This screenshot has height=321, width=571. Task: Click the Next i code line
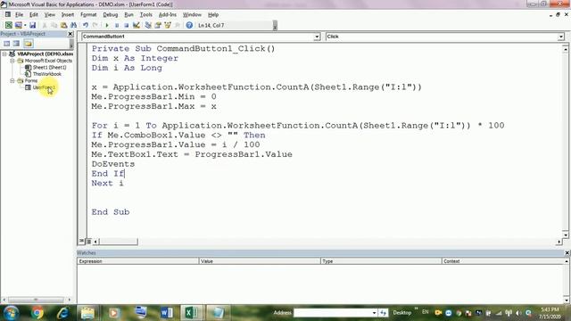tap(107, 183)
